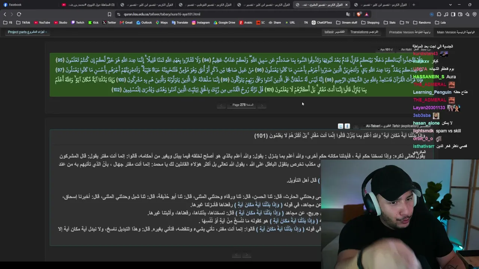
Task: Go to the next page arrow beside Page 278
Action: [262, 105]
